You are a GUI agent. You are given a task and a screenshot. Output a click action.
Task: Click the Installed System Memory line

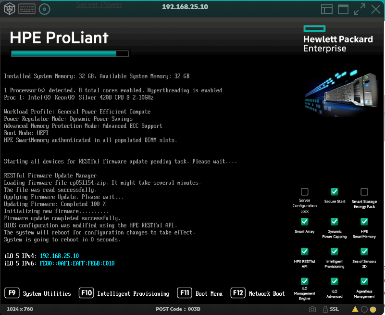[97, 76]
